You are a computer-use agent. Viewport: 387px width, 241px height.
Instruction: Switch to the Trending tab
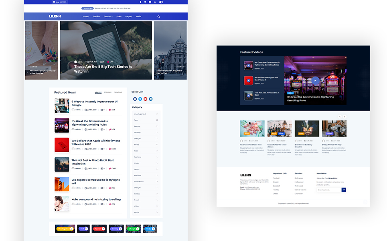click(118, 92)
